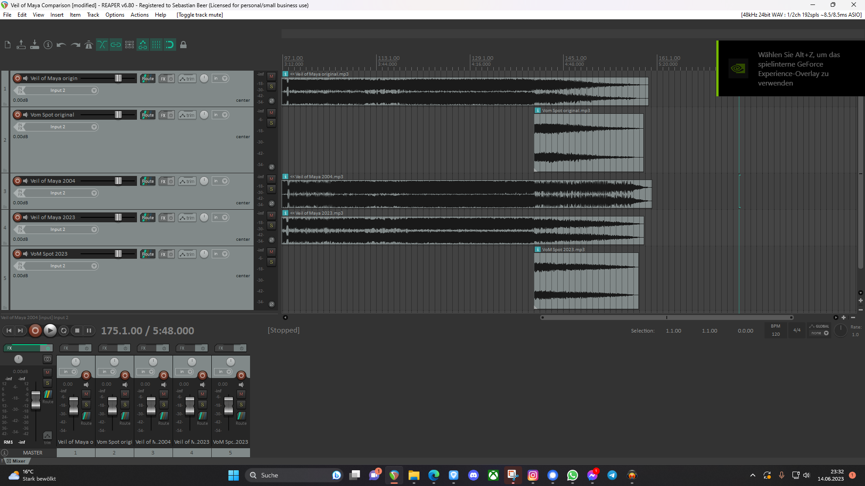Open the Insert menu
Viewport: 865px width, 486px height.
(57, 15)
